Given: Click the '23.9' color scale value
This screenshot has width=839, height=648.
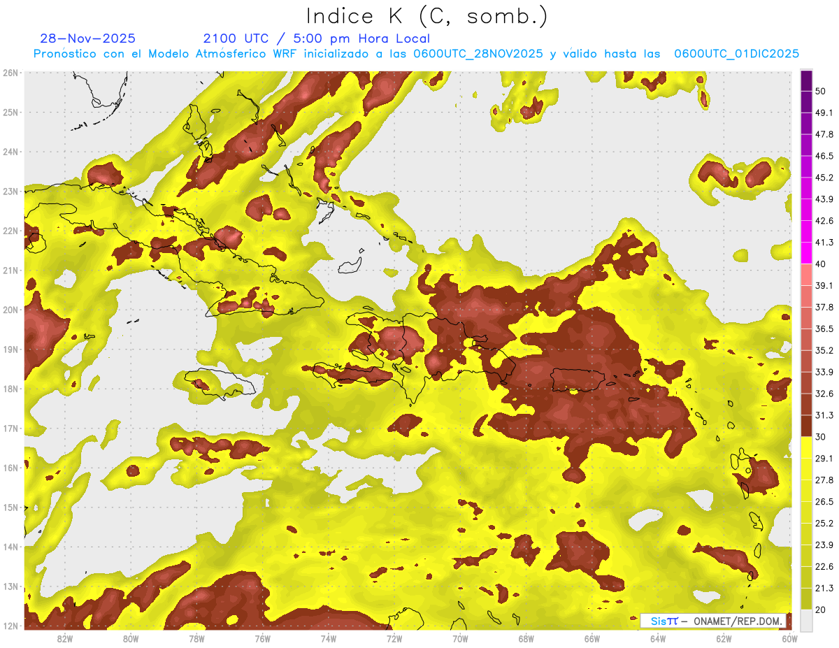Looking at the screenshot, I should tap(824, 545).
